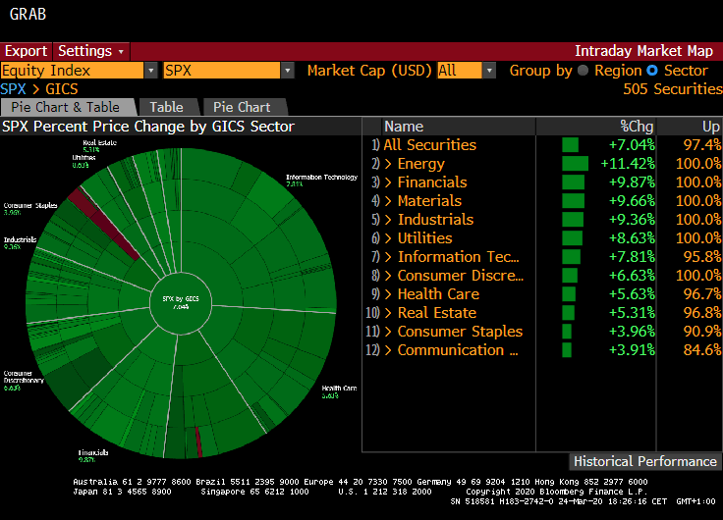723x520 pixels.
Task: Open the Equity Index dropdown arrow
Action: [150, 71]
